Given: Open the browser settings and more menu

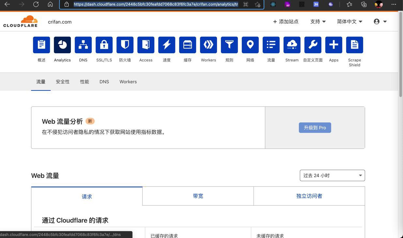Looking at the screenshot, I should pyautogui.click(x=394, y=4).
